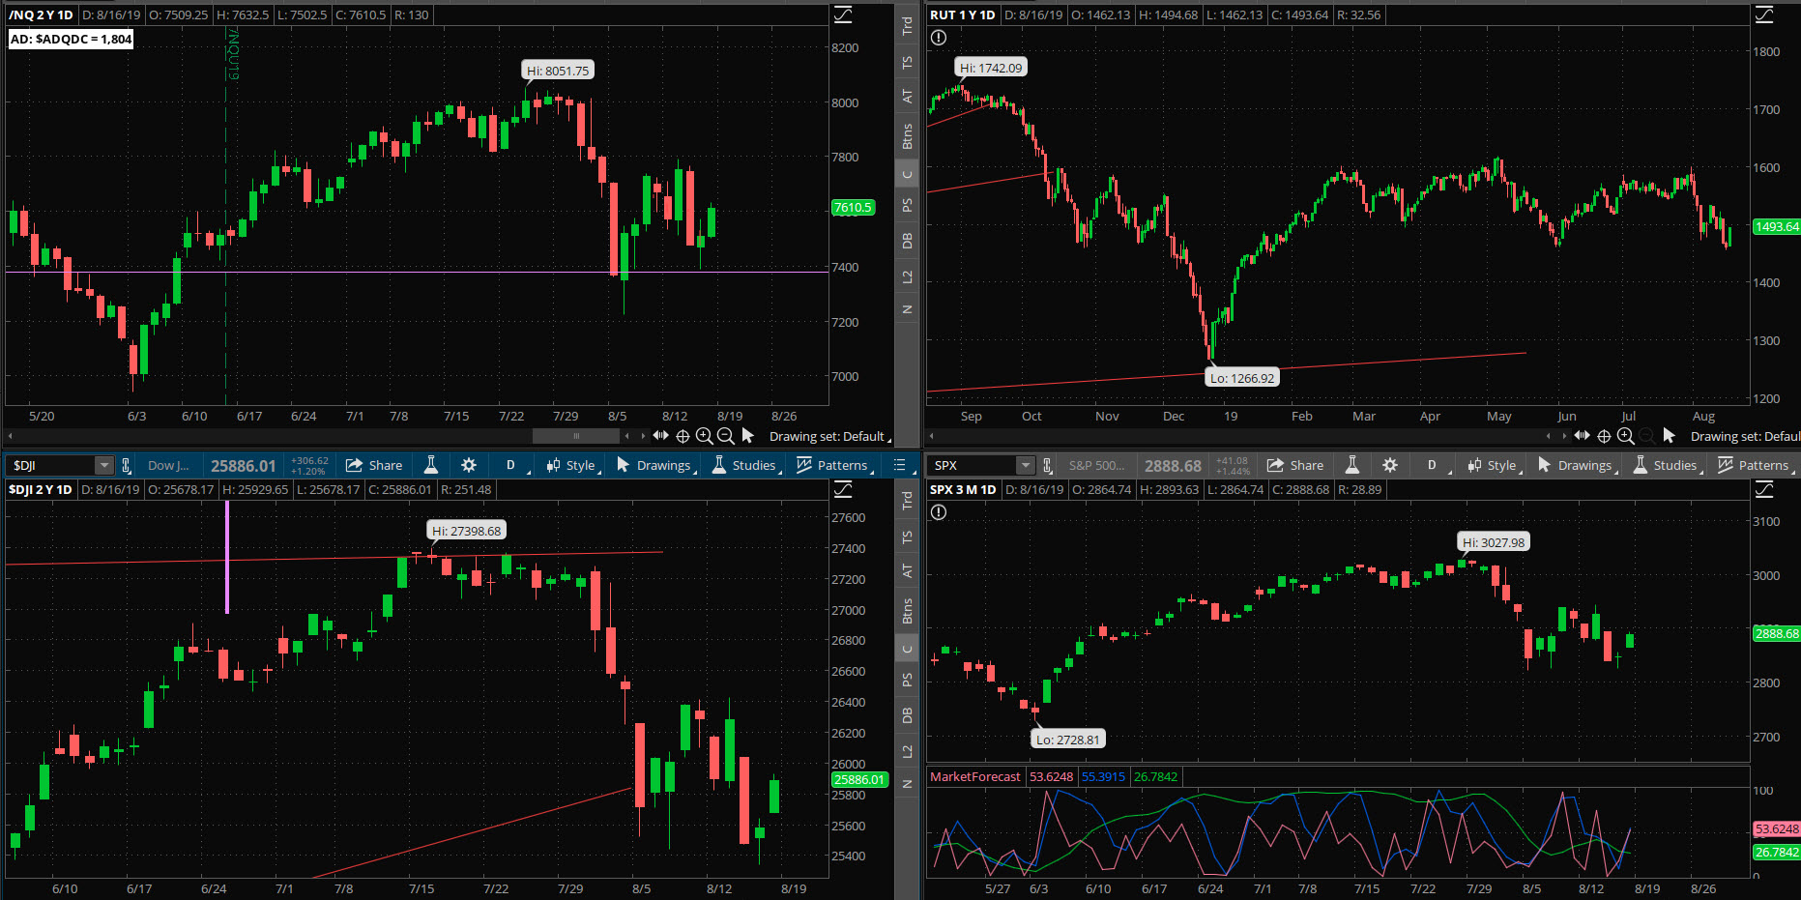Click the symbol link icon beside $DJI

pyautogui.click(x=126, y=465)
